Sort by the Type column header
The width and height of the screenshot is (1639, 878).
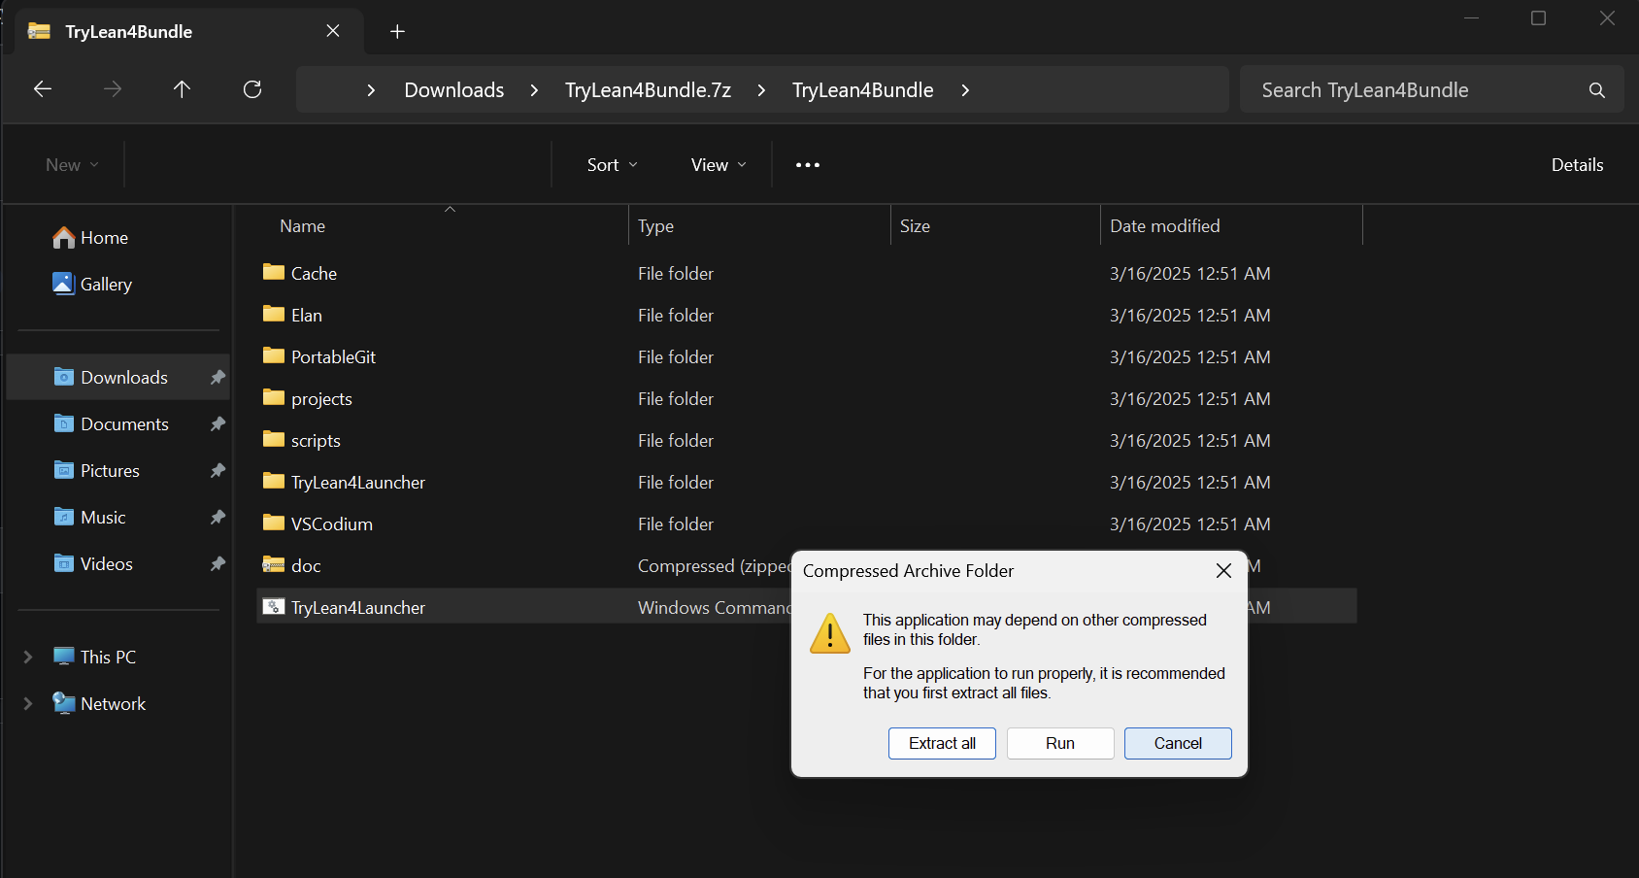655,226
